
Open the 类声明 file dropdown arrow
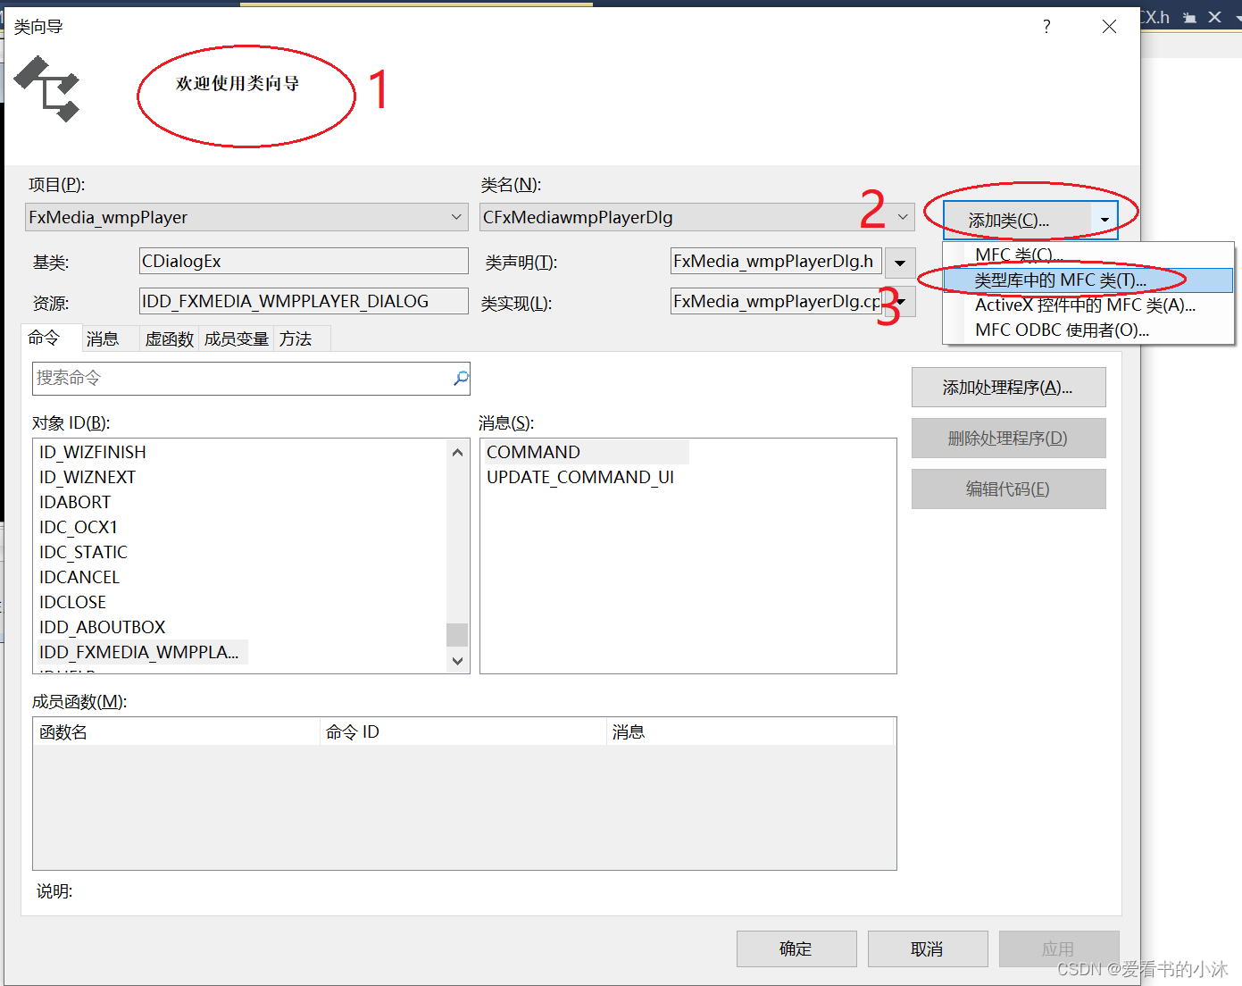[900, 262]
